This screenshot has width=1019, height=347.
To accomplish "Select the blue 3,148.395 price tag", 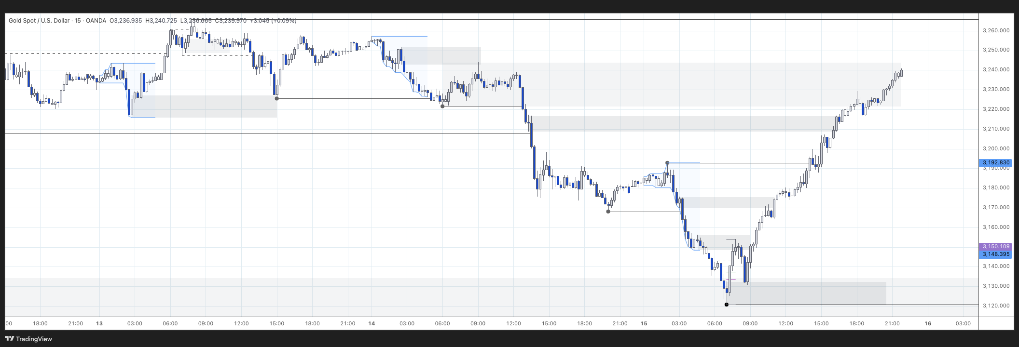I will click(996, 254).
